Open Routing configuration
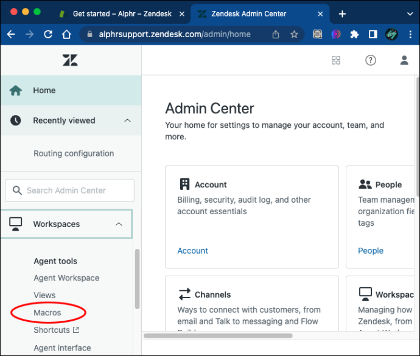This screenshot has height=356, width=420. (74, 153)
